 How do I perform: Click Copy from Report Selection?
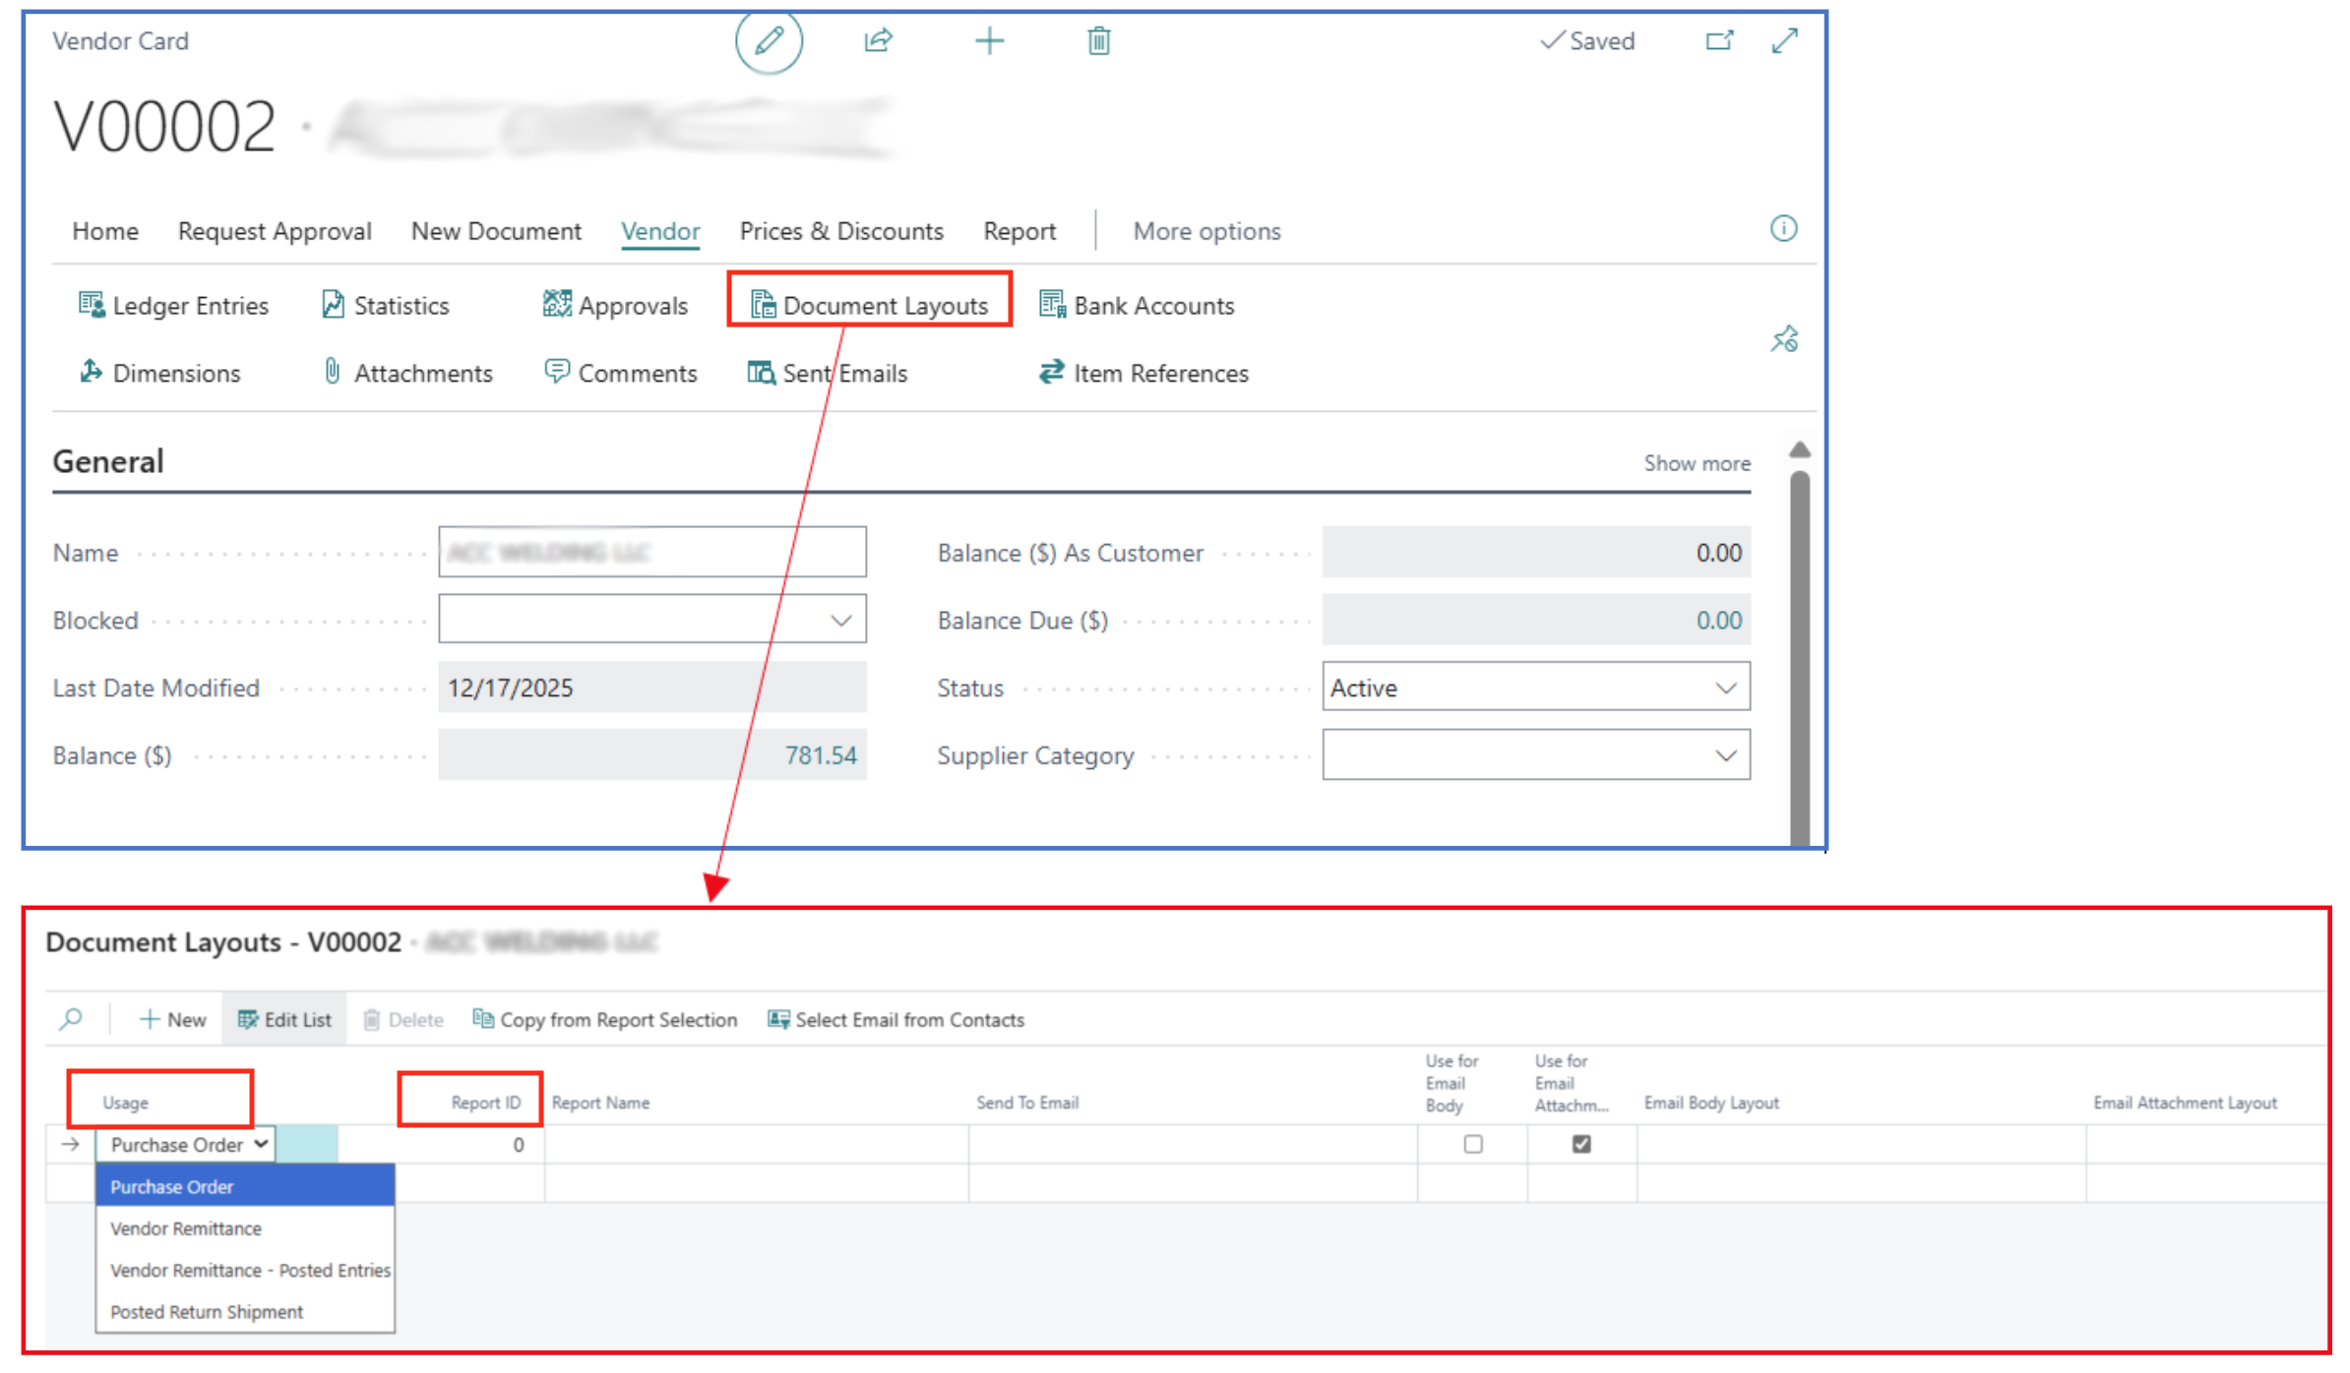[x=605, y=1020]
